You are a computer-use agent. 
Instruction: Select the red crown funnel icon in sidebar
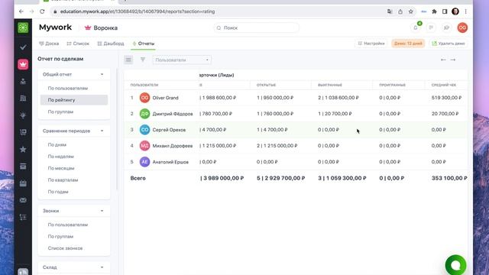tap(23, 64)
